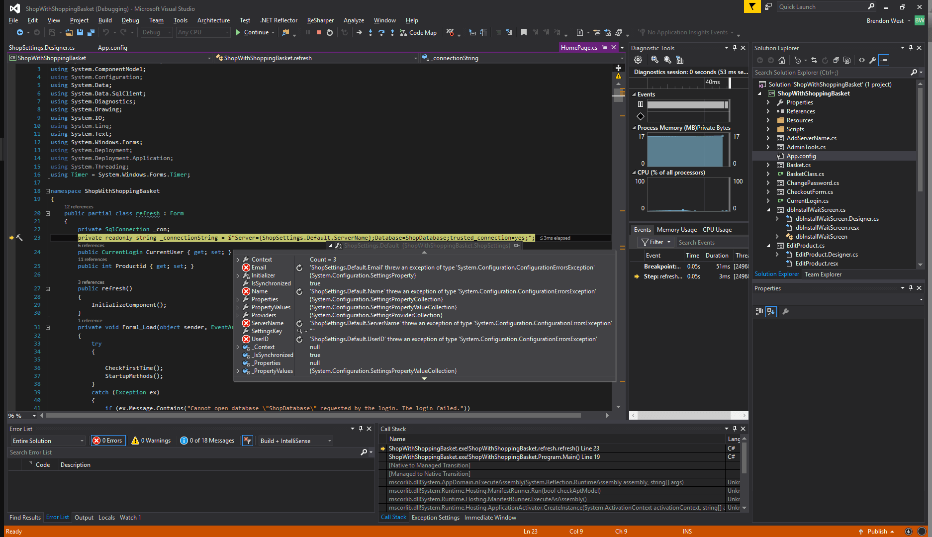Zoom out on the diagnostics timeline

click(667, 60)
